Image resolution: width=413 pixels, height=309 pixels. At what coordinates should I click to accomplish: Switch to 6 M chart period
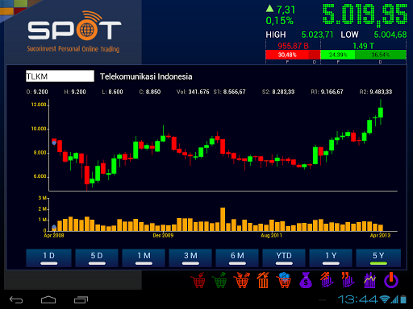pyautogui.click(x=237, y=257)
